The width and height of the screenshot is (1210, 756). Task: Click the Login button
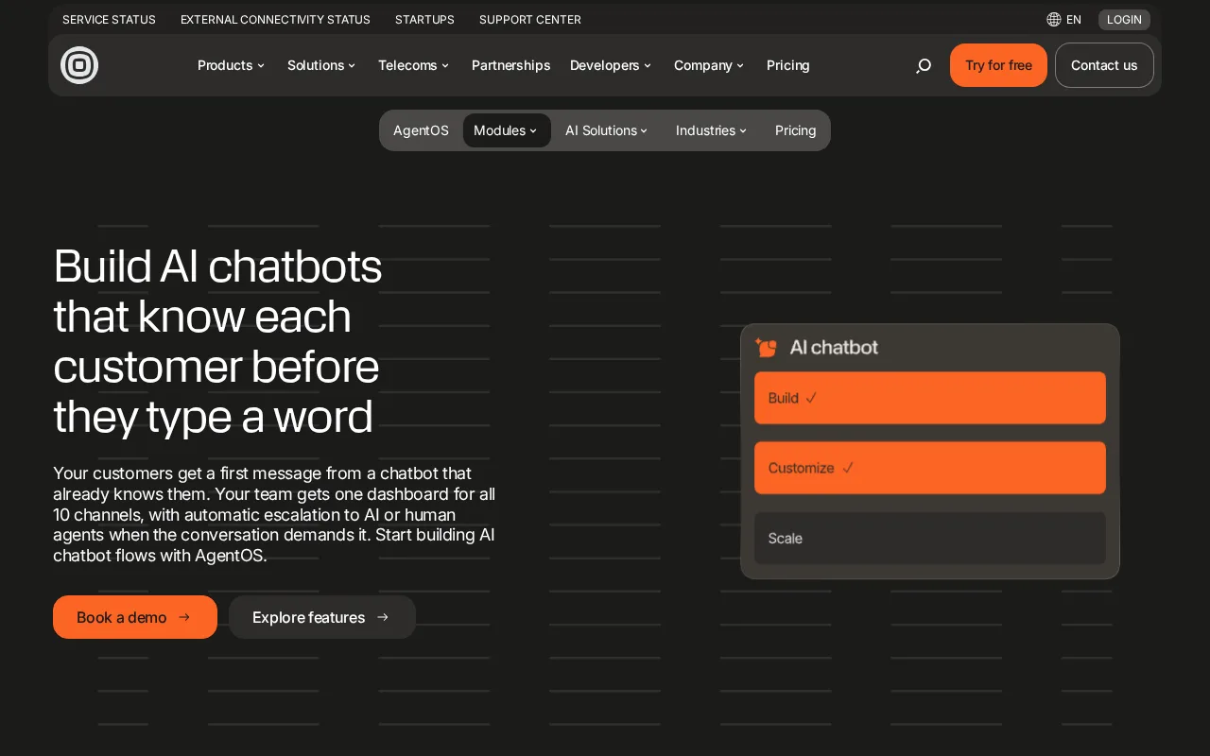click(x=1124, y=19)
